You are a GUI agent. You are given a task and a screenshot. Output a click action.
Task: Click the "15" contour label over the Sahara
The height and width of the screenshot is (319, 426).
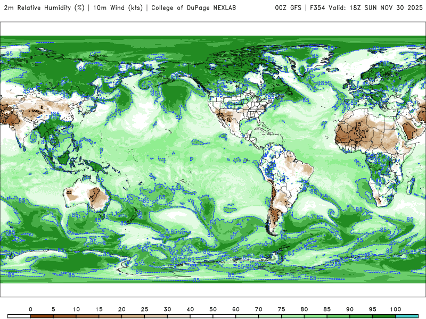pyautogui.click(x=358, y=124)
